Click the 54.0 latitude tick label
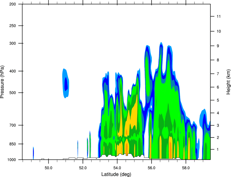This screenshot has width=231, height=177. tap(117, 168)
